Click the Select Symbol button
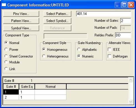 [57, 21]
